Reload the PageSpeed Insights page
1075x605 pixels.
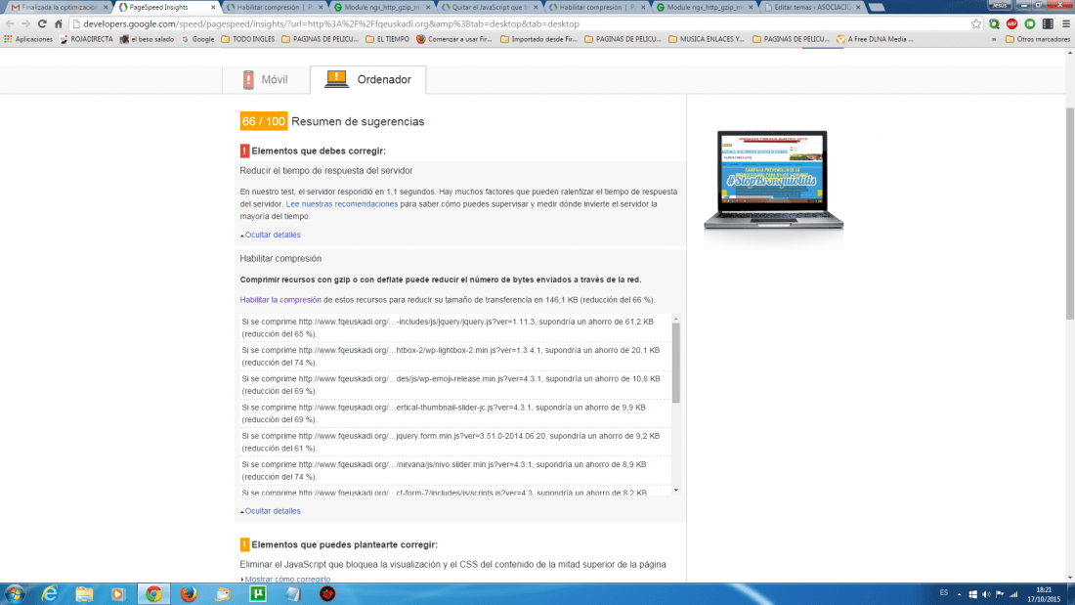pos(42,23)
